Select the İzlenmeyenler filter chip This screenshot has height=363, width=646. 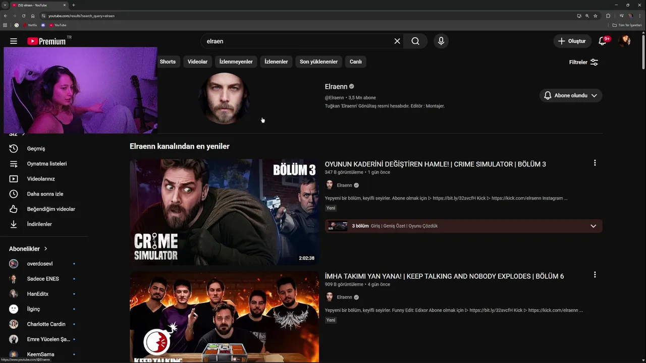pos(236,62)
